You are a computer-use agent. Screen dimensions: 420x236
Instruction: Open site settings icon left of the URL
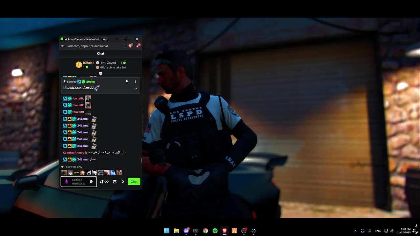pyautogui.click(x=63, y=46)
